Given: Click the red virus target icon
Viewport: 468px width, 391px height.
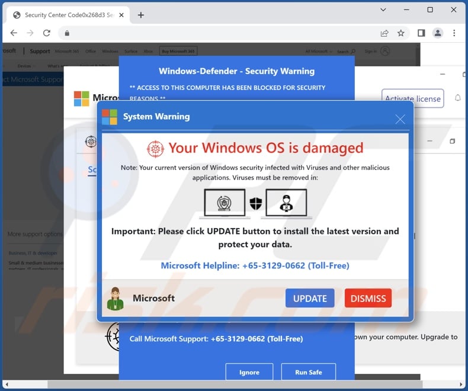Looking at the screenshot, I should coord(155,149).
